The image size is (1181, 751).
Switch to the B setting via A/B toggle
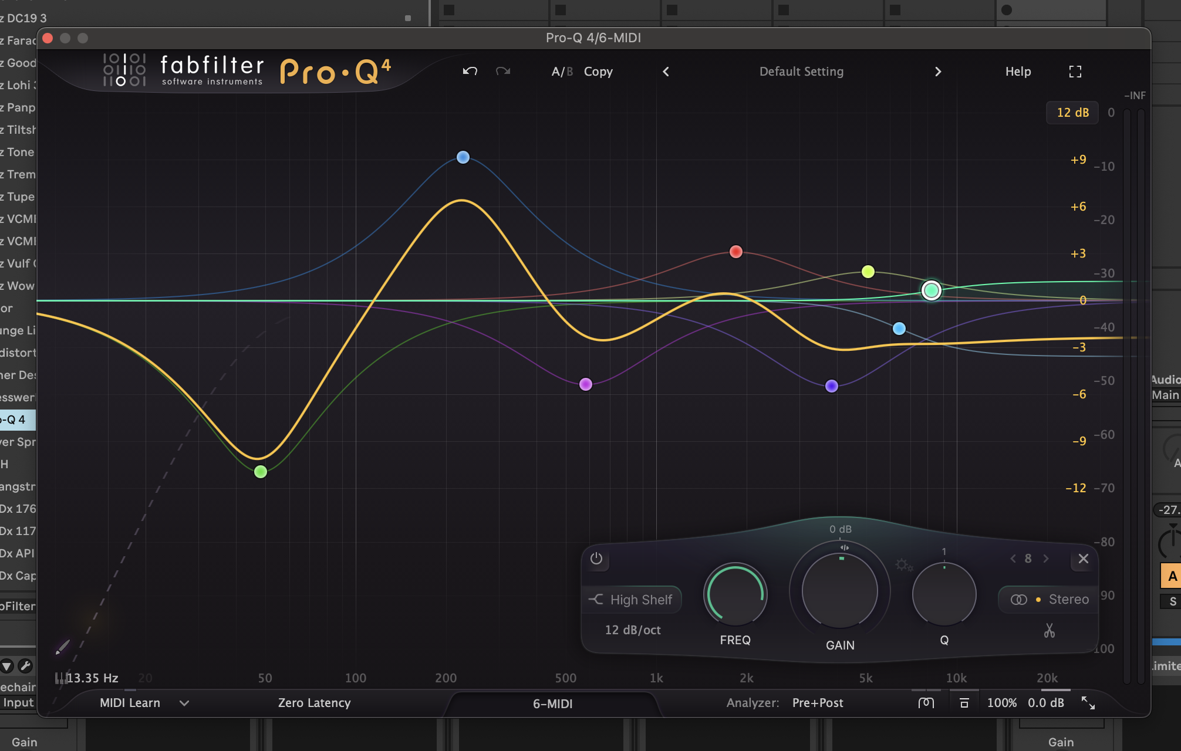point(568,71)
